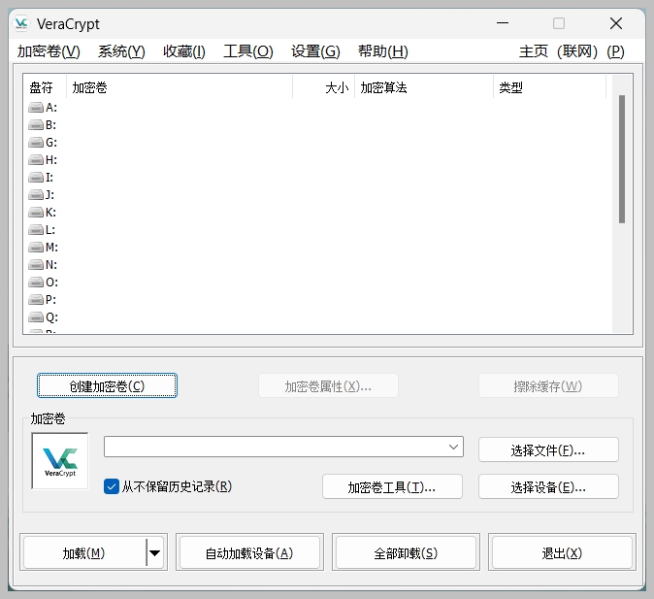Select the drive M: slot icon
Viewport: 654px width, 599px height.
pyautogui.click(x=36, y=248)
